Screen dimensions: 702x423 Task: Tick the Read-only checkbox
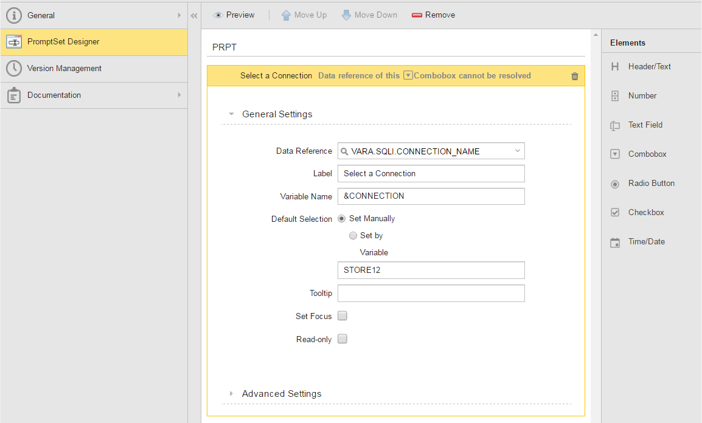pos(342,339)
